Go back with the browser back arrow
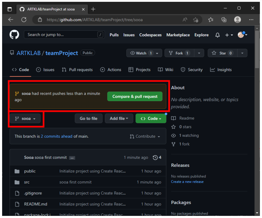This screenshot has width=262, height=218. point(11,20)
